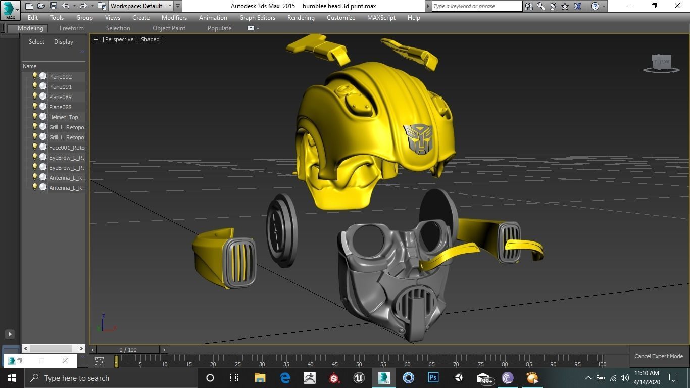Open Unity from the taskbar
Viewport: 690px width, 388px height.
tap(458, 378)
